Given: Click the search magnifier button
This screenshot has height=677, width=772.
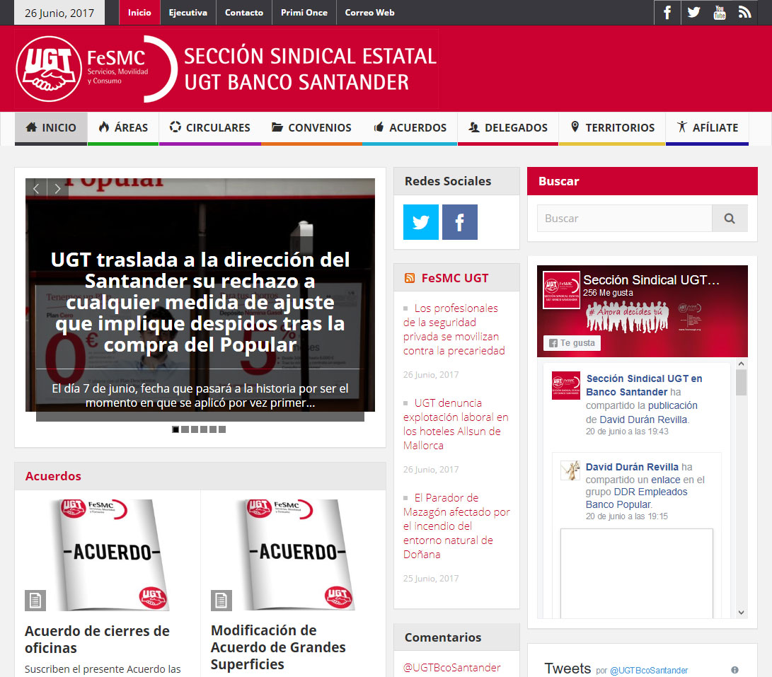Looking at the screenshot, I should [730, 218].
